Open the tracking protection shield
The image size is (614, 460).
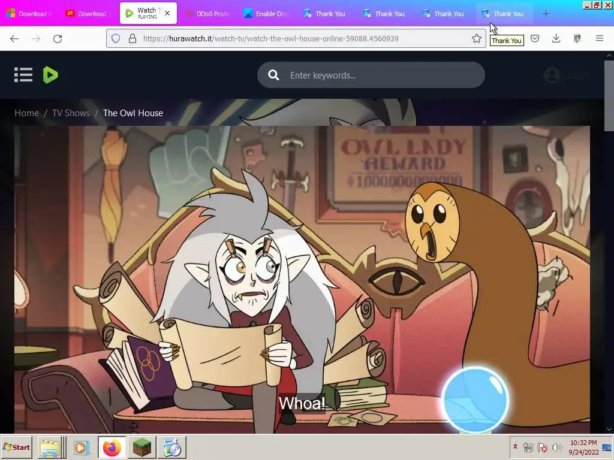point(116,38)
